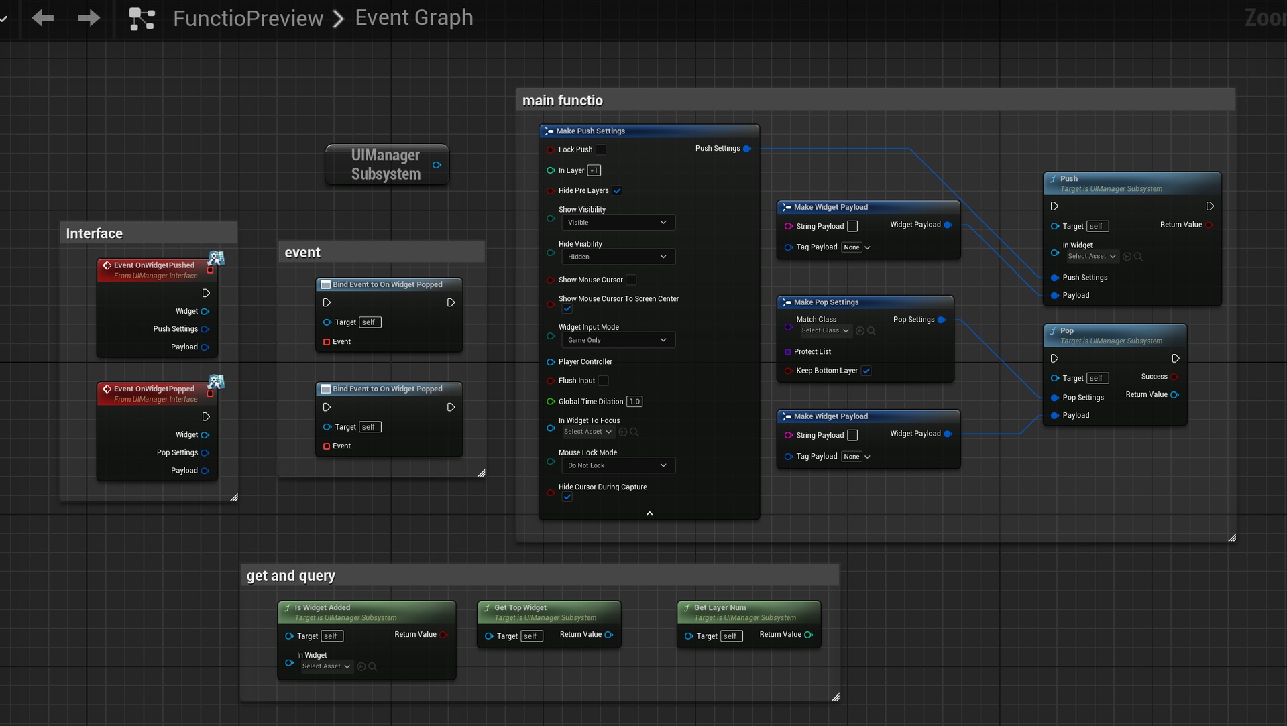Select the Interface comment title
This screenshot has height=726, width=1287.
point(95,233)
